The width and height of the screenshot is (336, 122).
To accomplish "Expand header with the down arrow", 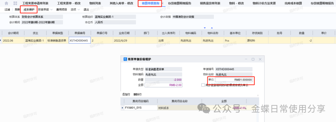I will (x=205, y=28).
